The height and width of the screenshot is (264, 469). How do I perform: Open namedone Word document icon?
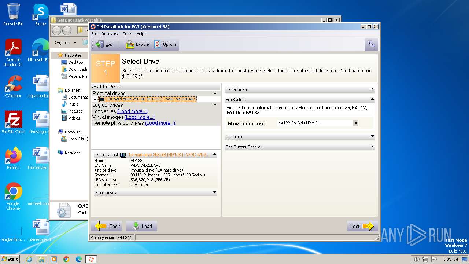click(x=40, y=230)
